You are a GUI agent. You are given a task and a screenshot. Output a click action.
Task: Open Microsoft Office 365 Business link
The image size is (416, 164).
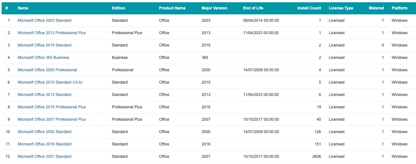(43, 58)
